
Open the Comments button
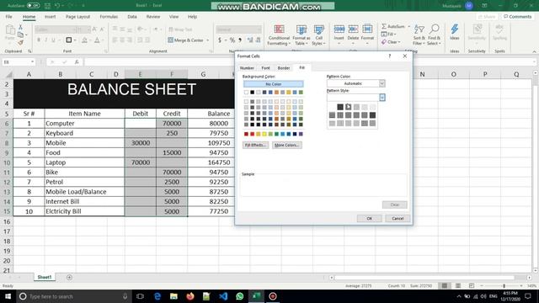pyautogui.click(x=517, y=17)
